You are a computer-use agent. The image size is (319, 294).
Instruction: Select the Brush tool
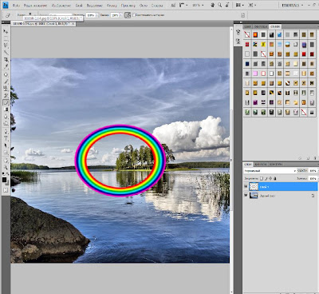coord(6,81)
